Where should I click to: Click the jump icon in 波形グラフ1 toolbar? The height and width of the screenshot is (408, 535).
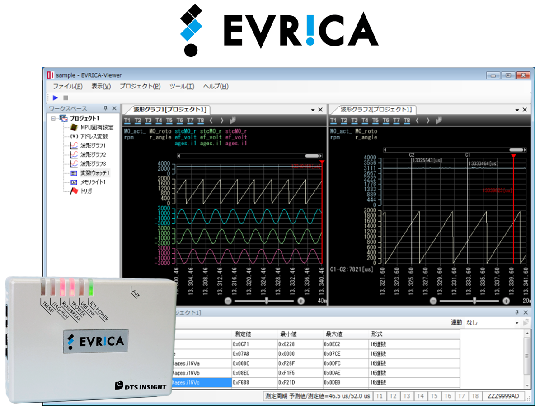click(x=233, y=121)
